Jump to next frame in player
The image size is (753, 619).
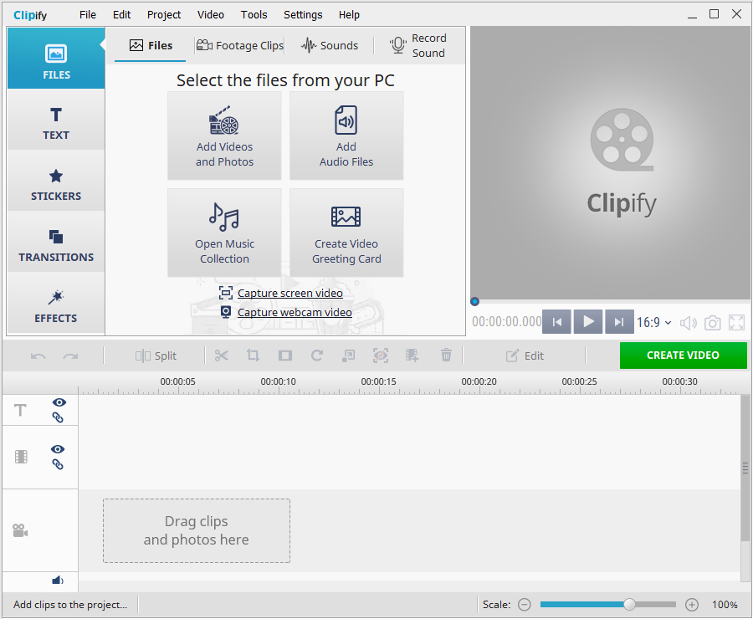[x=619, y=322]
